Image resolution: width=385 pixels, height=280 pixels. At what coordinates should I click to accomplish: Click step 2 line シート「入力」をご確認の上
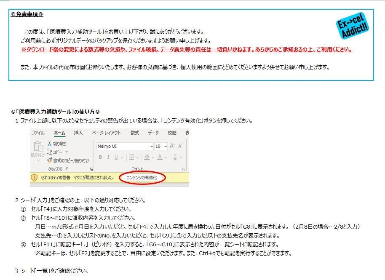[80, 200]
